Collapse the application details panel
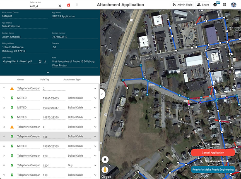This screenshot has width=241, height=179. click(48, 72)
